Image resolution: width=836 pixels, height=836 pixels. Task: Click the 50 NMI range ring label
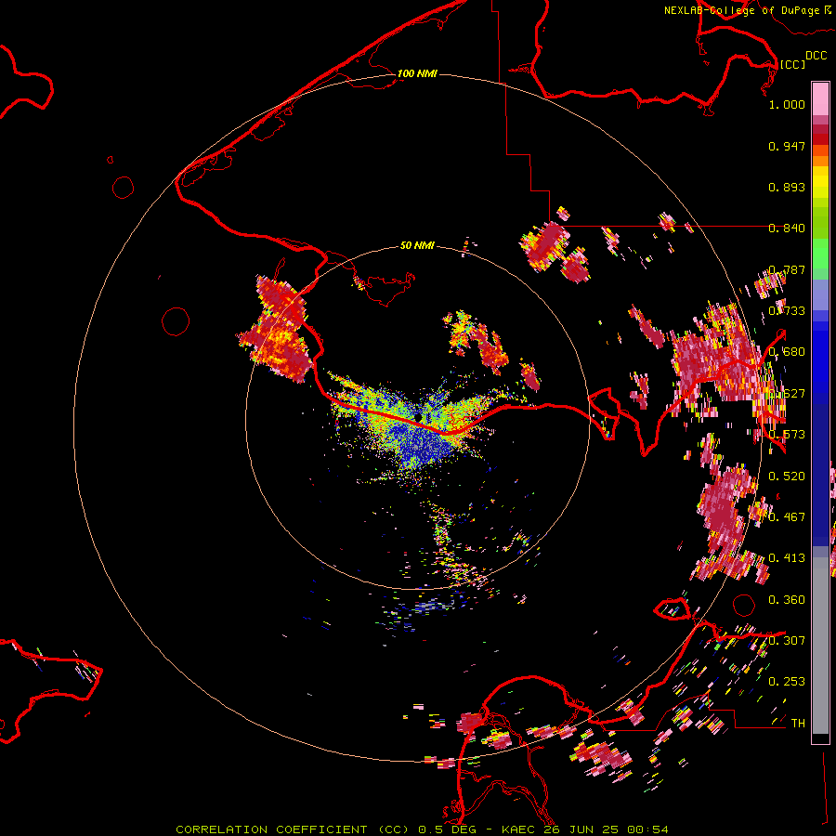(417, 245)
